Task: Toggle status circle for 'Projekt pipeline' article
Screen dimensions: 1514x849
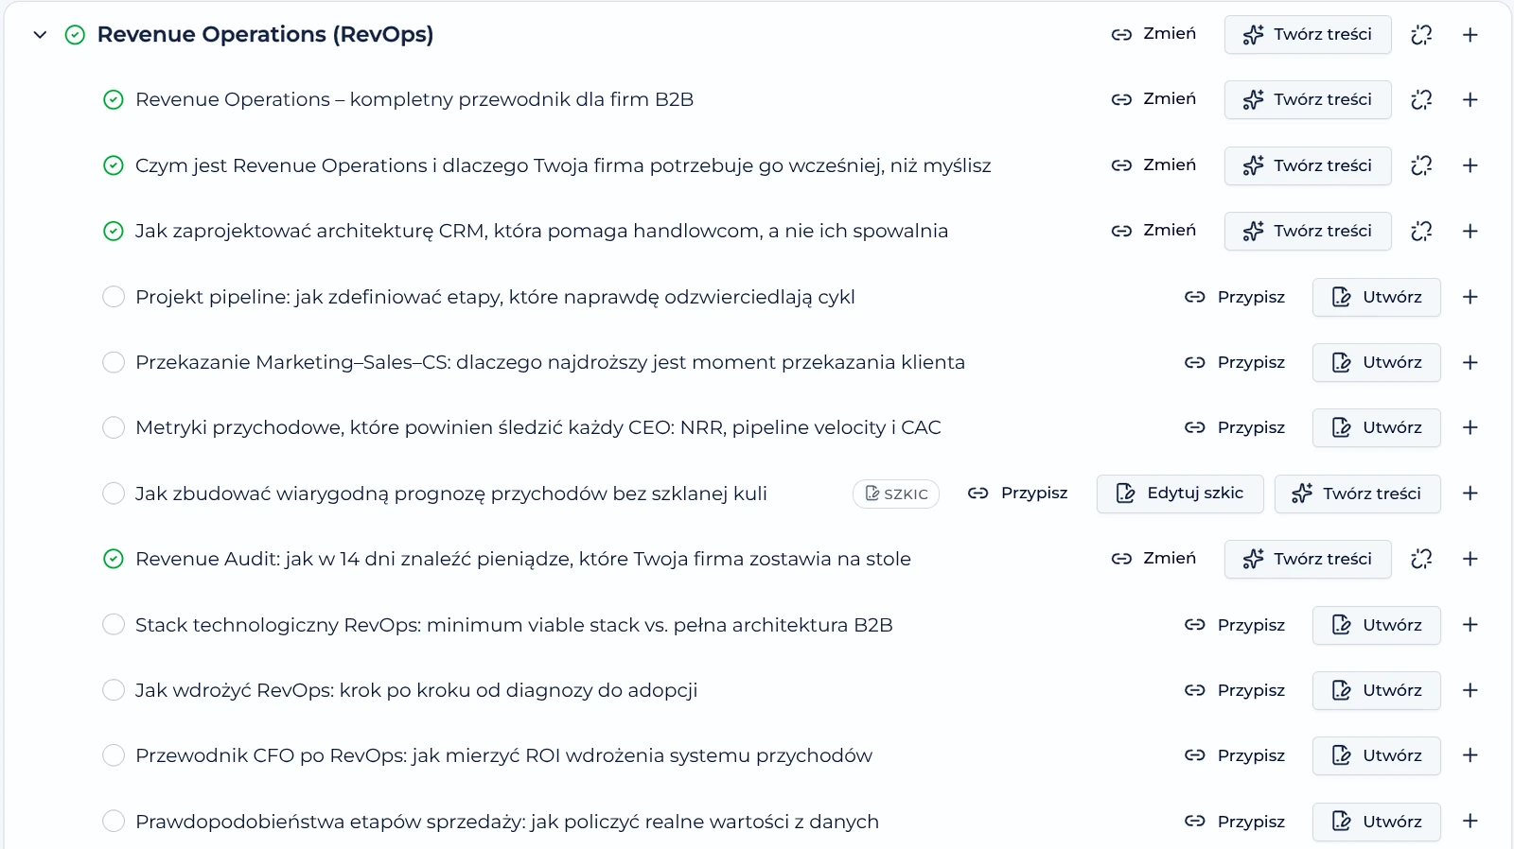Action: pyautogui.click(x=114, y=297)
